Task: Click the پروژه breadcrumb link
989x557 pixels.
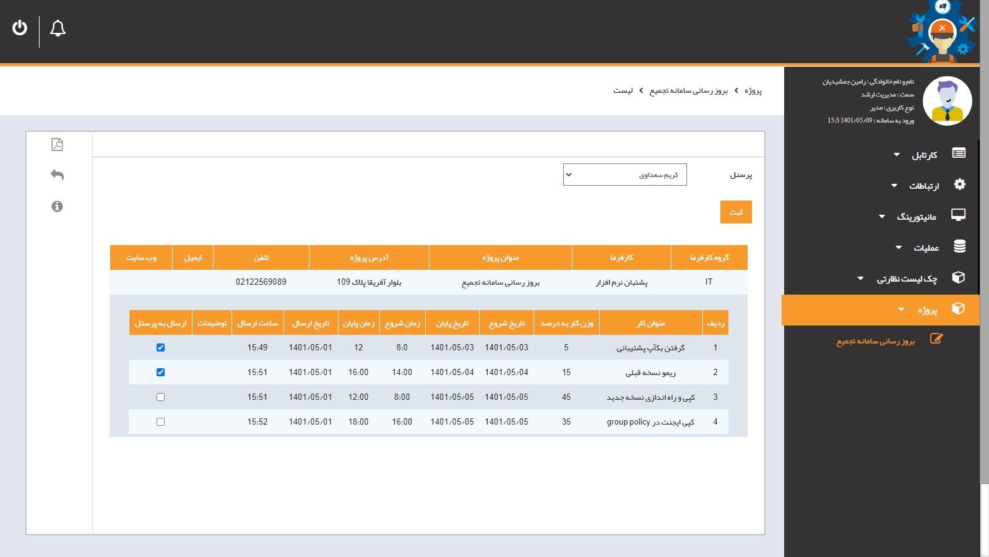Action: (753, 91)
